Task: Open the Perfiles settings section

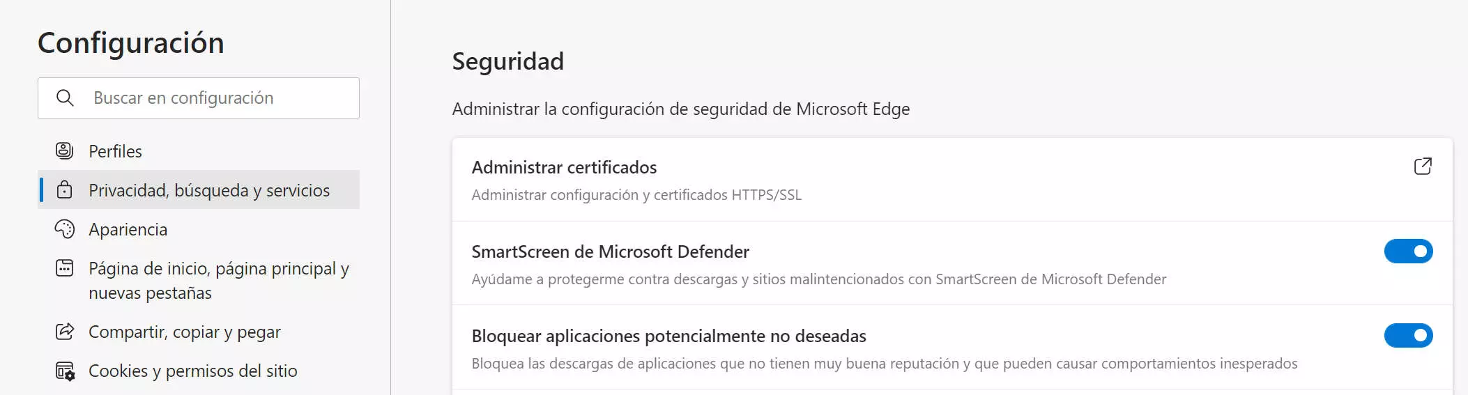Action: (x=115, y=151)
